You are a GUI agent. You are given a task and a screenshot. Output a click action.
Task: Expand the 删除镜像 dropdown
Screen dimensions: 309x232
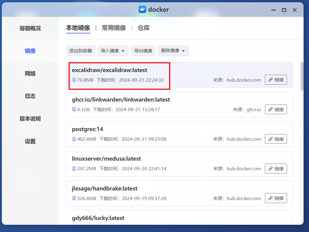pos(173,51)
